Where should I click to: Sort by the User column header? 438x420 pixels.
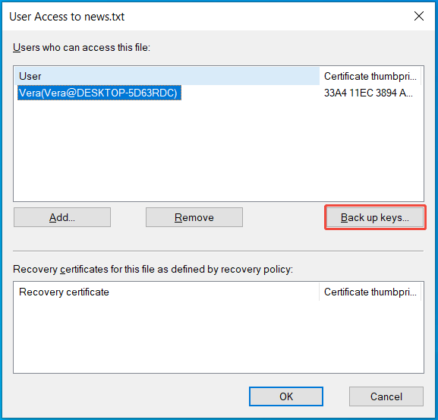[167, 76]
